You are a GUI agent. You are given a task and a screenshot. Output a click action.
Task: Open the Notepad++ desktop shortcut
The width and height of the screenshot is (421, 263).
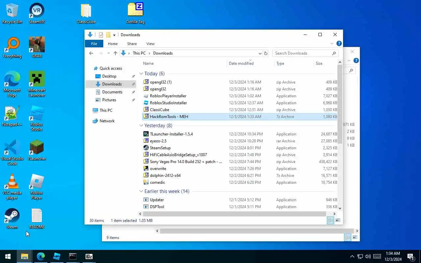(12, 116)
